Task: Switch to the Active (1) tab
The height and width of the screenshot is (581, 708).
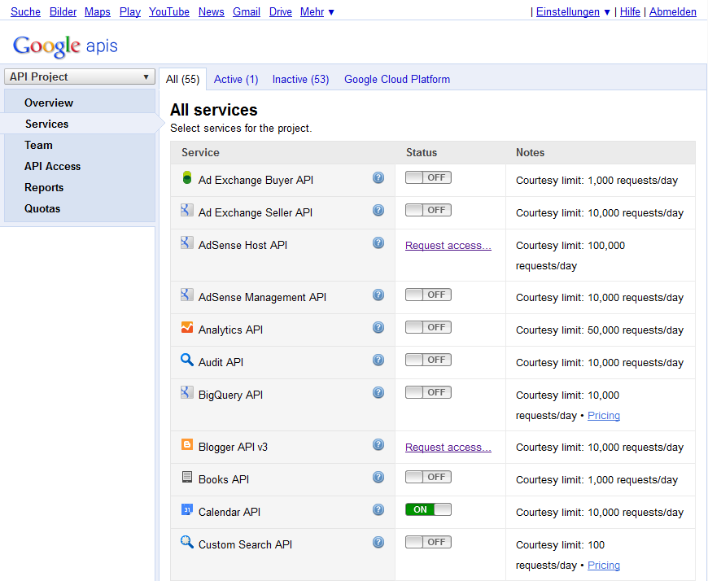Action: (236, 79)
